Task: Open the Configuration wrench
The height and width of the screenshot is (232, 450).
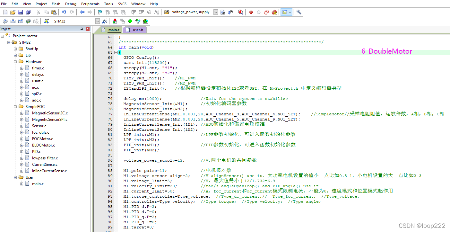Action: [299, 12]
